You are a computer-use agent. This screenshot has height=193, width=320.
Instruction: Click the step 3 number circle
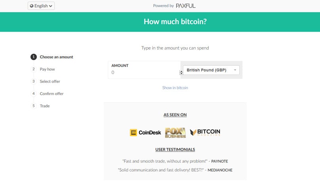pos(34,81)
